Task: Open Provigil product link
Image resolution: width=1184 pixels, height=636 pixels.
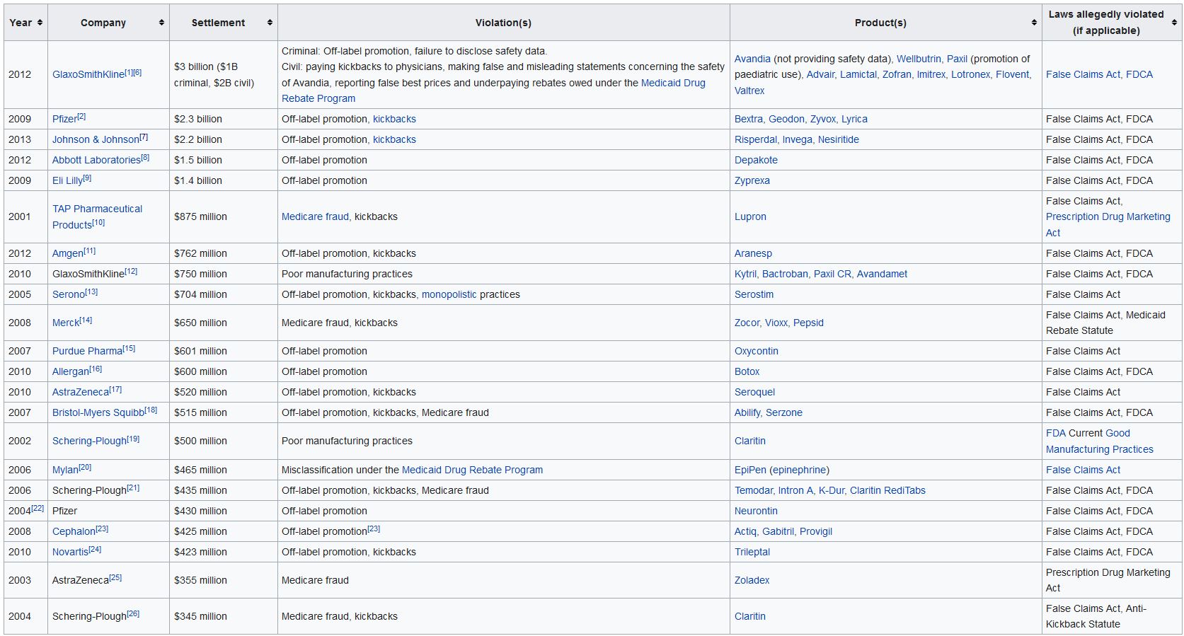Action: click(816, 531)
